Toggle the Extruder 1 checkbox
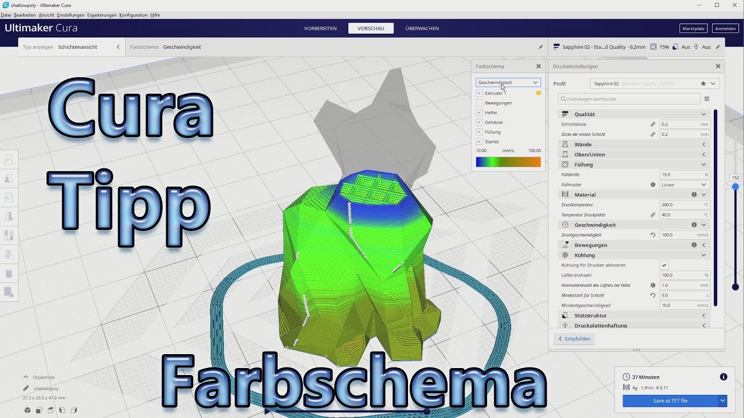Viewport: 744px width, 418px height. point(480,93)
